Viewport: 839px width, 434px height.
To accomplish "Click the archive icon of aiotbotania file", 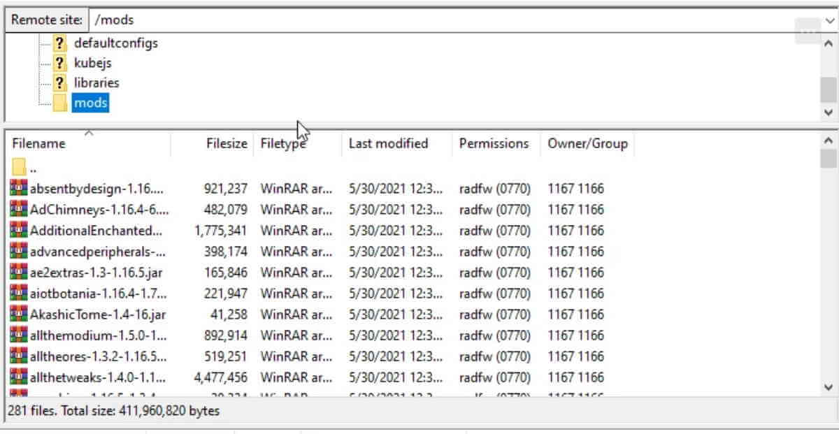I will pyautogui.click(x=19, y=293).
